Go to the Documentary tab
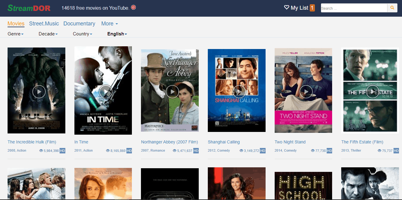Screen dimensions: 402x200 [x=79, y=24]
